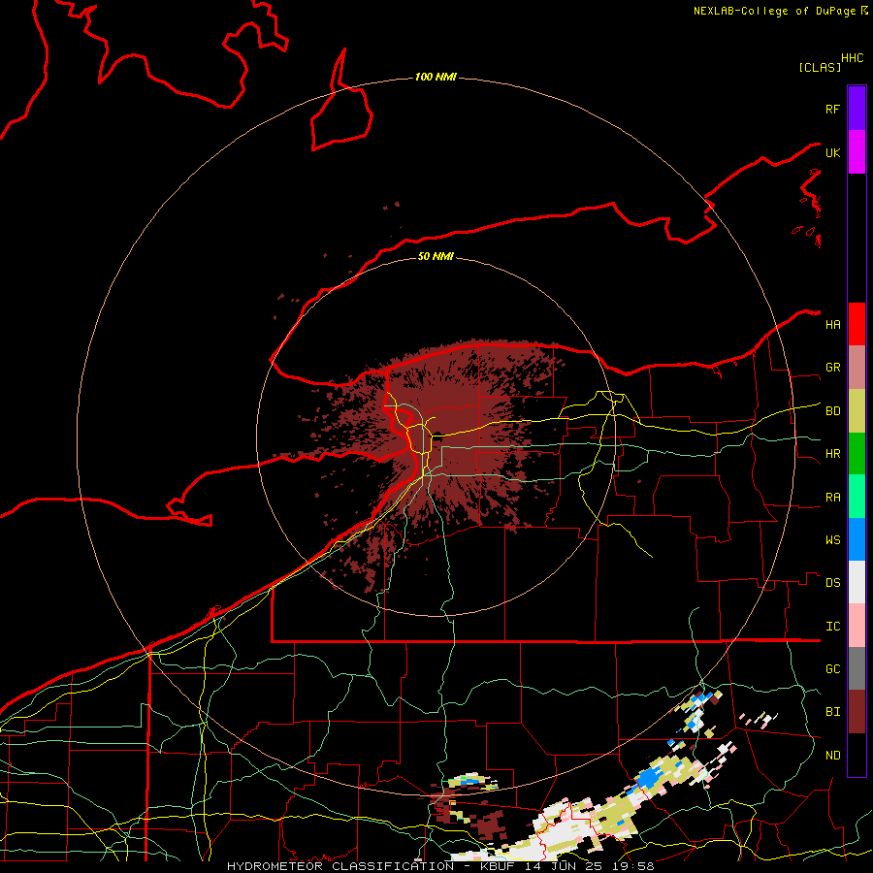Click the bright green RA legend swatch

point(857,496)
